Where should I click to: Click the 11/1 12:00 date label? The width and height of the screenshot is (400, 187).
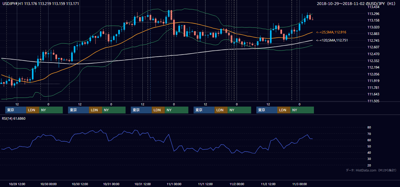(206, 184)
